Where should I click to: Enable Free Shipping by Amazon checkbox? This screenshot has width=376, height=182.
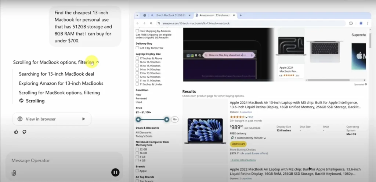coord(137,31)
